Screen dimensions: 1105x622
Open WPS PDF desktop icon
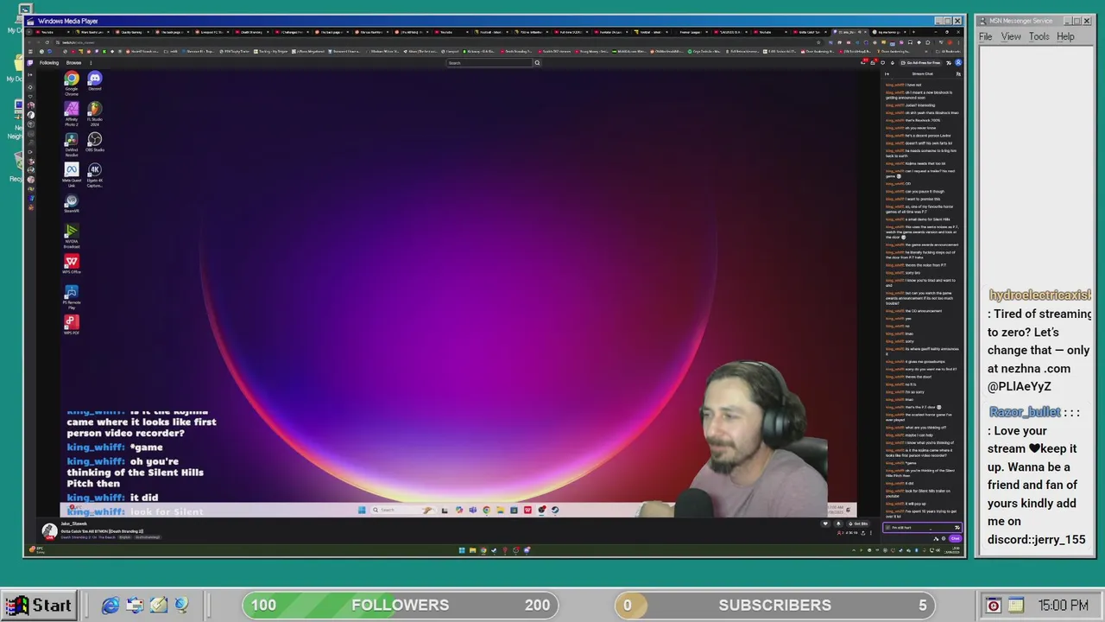pos(72,325)
